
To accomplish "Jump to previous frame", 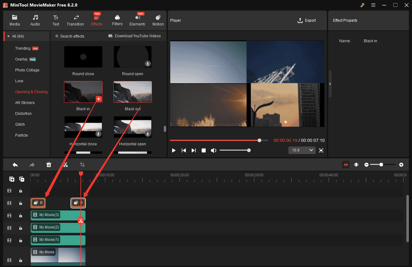I will pos(184,151).
